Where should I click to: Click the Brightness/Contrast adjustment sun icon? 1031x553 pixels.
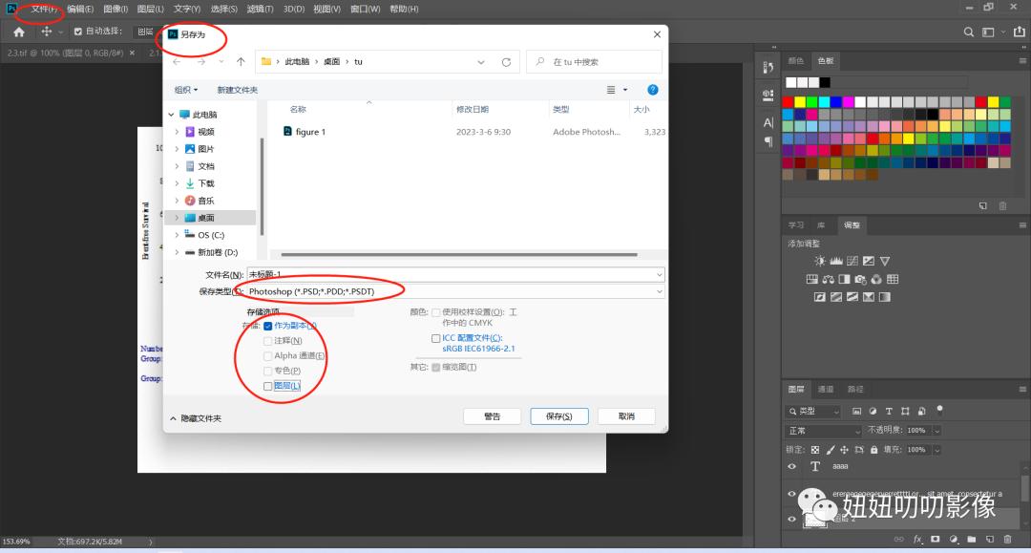(819, 261)
